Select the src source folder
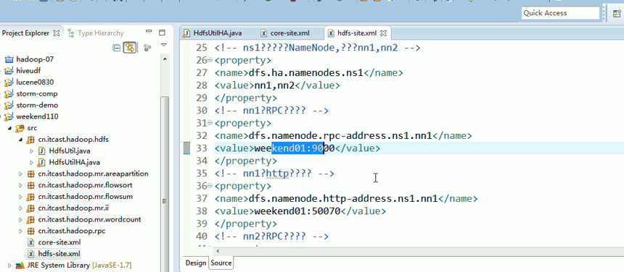The width and height of the screenshot is (624, 272). pos(32,128)
